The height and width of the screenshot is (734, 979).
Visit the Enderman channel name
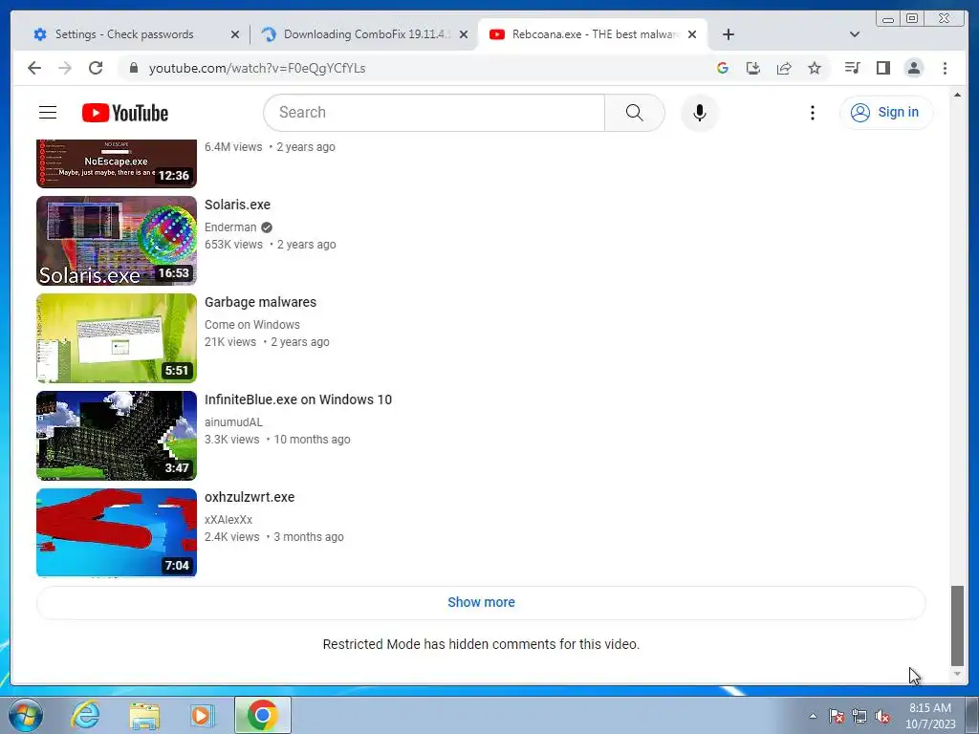tap(230, 227)
